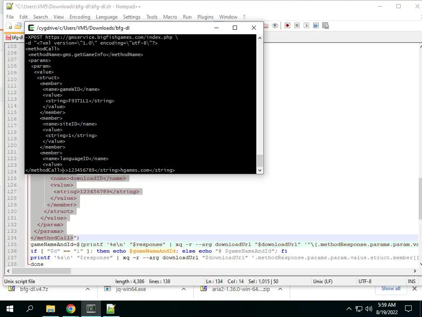Click the 'done' text on line 138

[37, 264]
